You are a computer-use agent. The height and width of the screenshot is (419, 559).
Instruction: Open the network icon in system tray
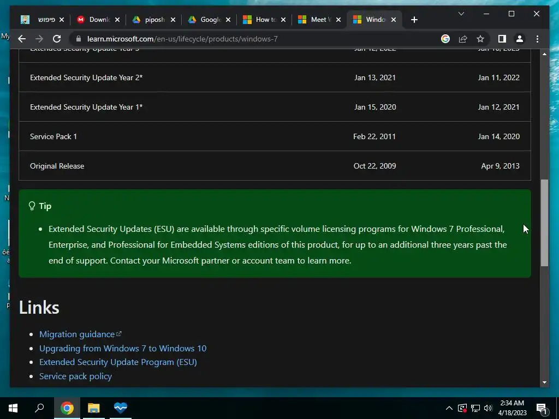coord(475,408)
